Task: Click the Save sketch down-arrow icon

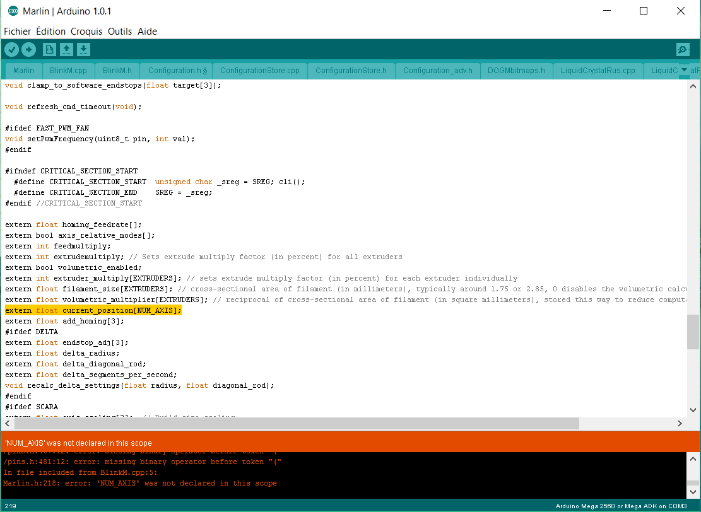Action: coord(83,50)
